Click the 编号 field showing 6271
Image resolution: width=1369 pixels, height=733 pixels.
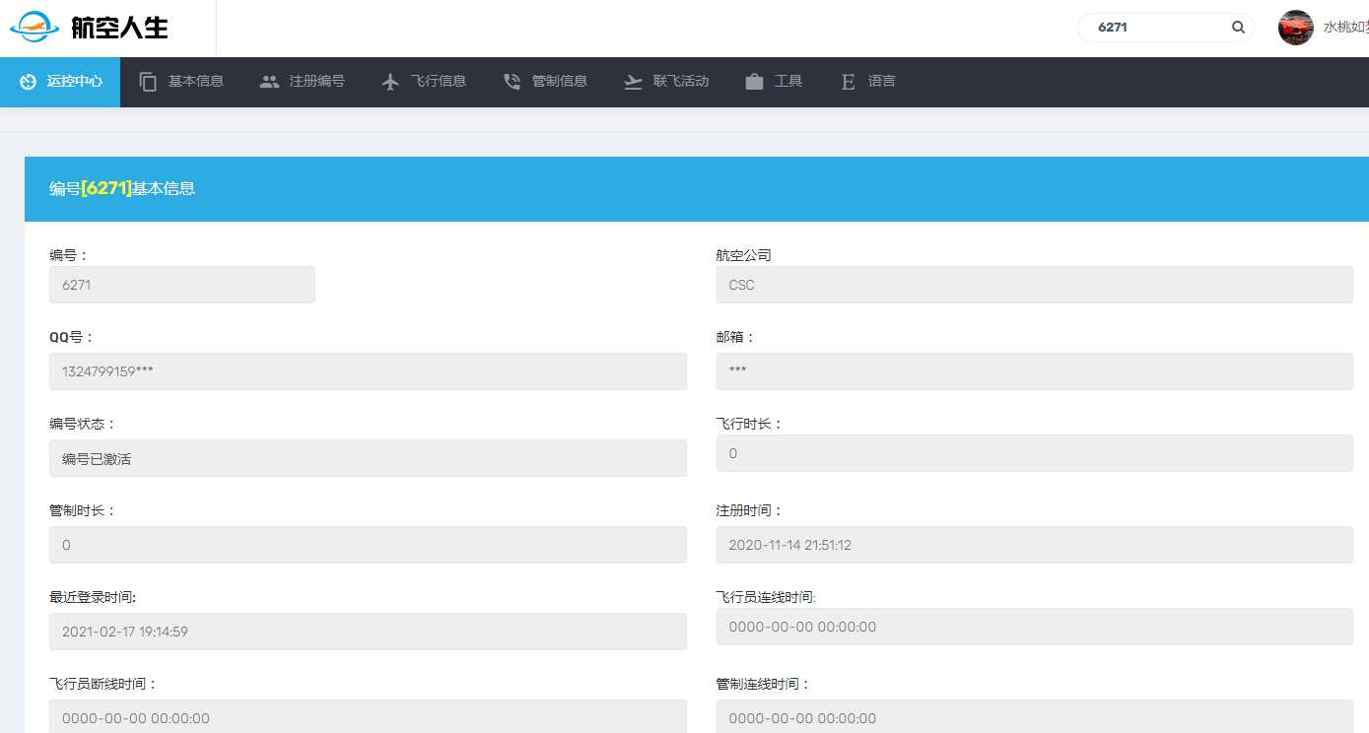pyautogui.click(x=182, y=285)
